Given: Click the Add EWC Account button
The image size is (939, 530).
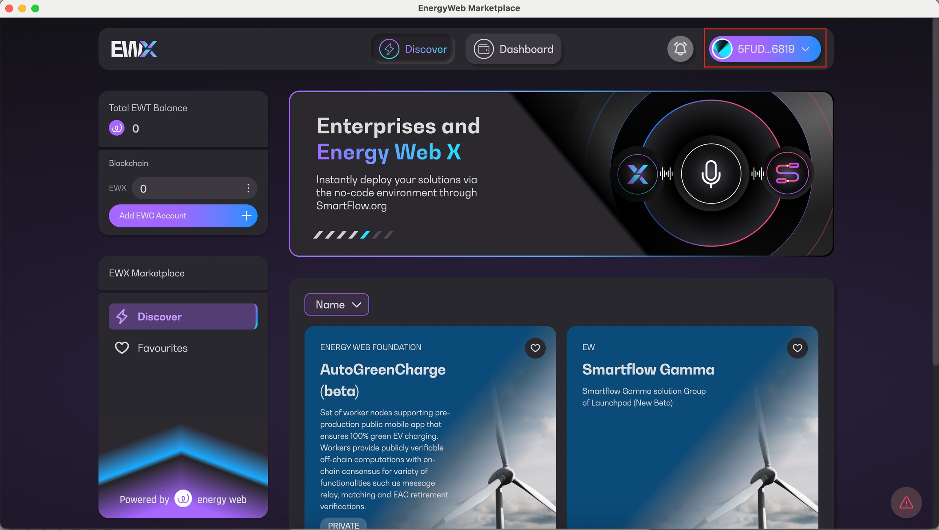Looking at the screenshot, I should [183, 216].
